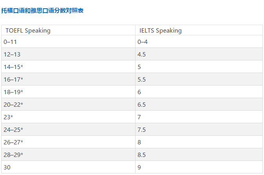Select the 12–13 TOEFL score cell
Viewport: 264px width, 175px height.
coord(12,54)
